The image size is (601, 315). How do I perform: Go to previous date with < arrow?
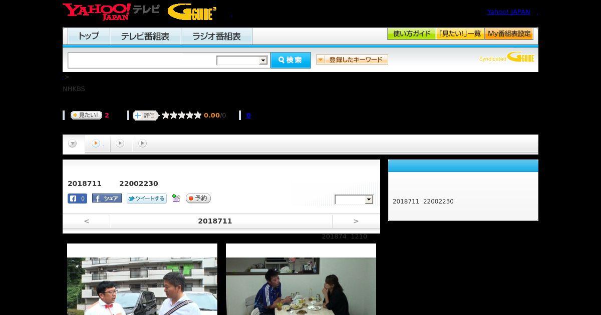tap(86, 221)
